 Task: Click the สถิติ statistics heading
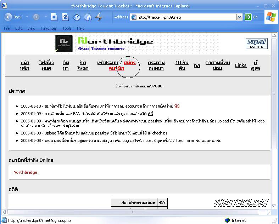(13, 189)
